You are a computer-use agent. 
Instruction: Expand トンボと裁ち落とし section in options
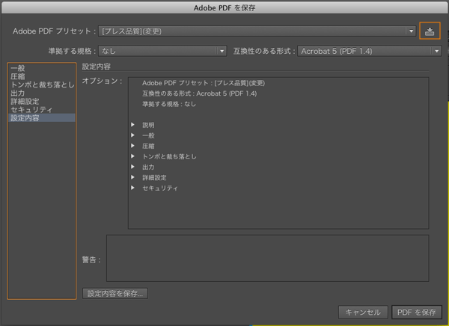coord(133,156)
